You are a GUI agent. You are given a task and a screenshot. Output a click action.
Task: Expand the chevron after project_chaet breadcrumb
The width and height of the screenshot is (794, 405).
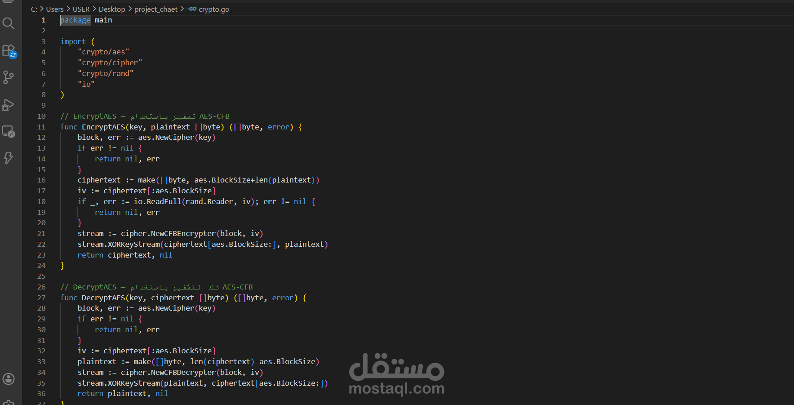[x=182, y=9]
